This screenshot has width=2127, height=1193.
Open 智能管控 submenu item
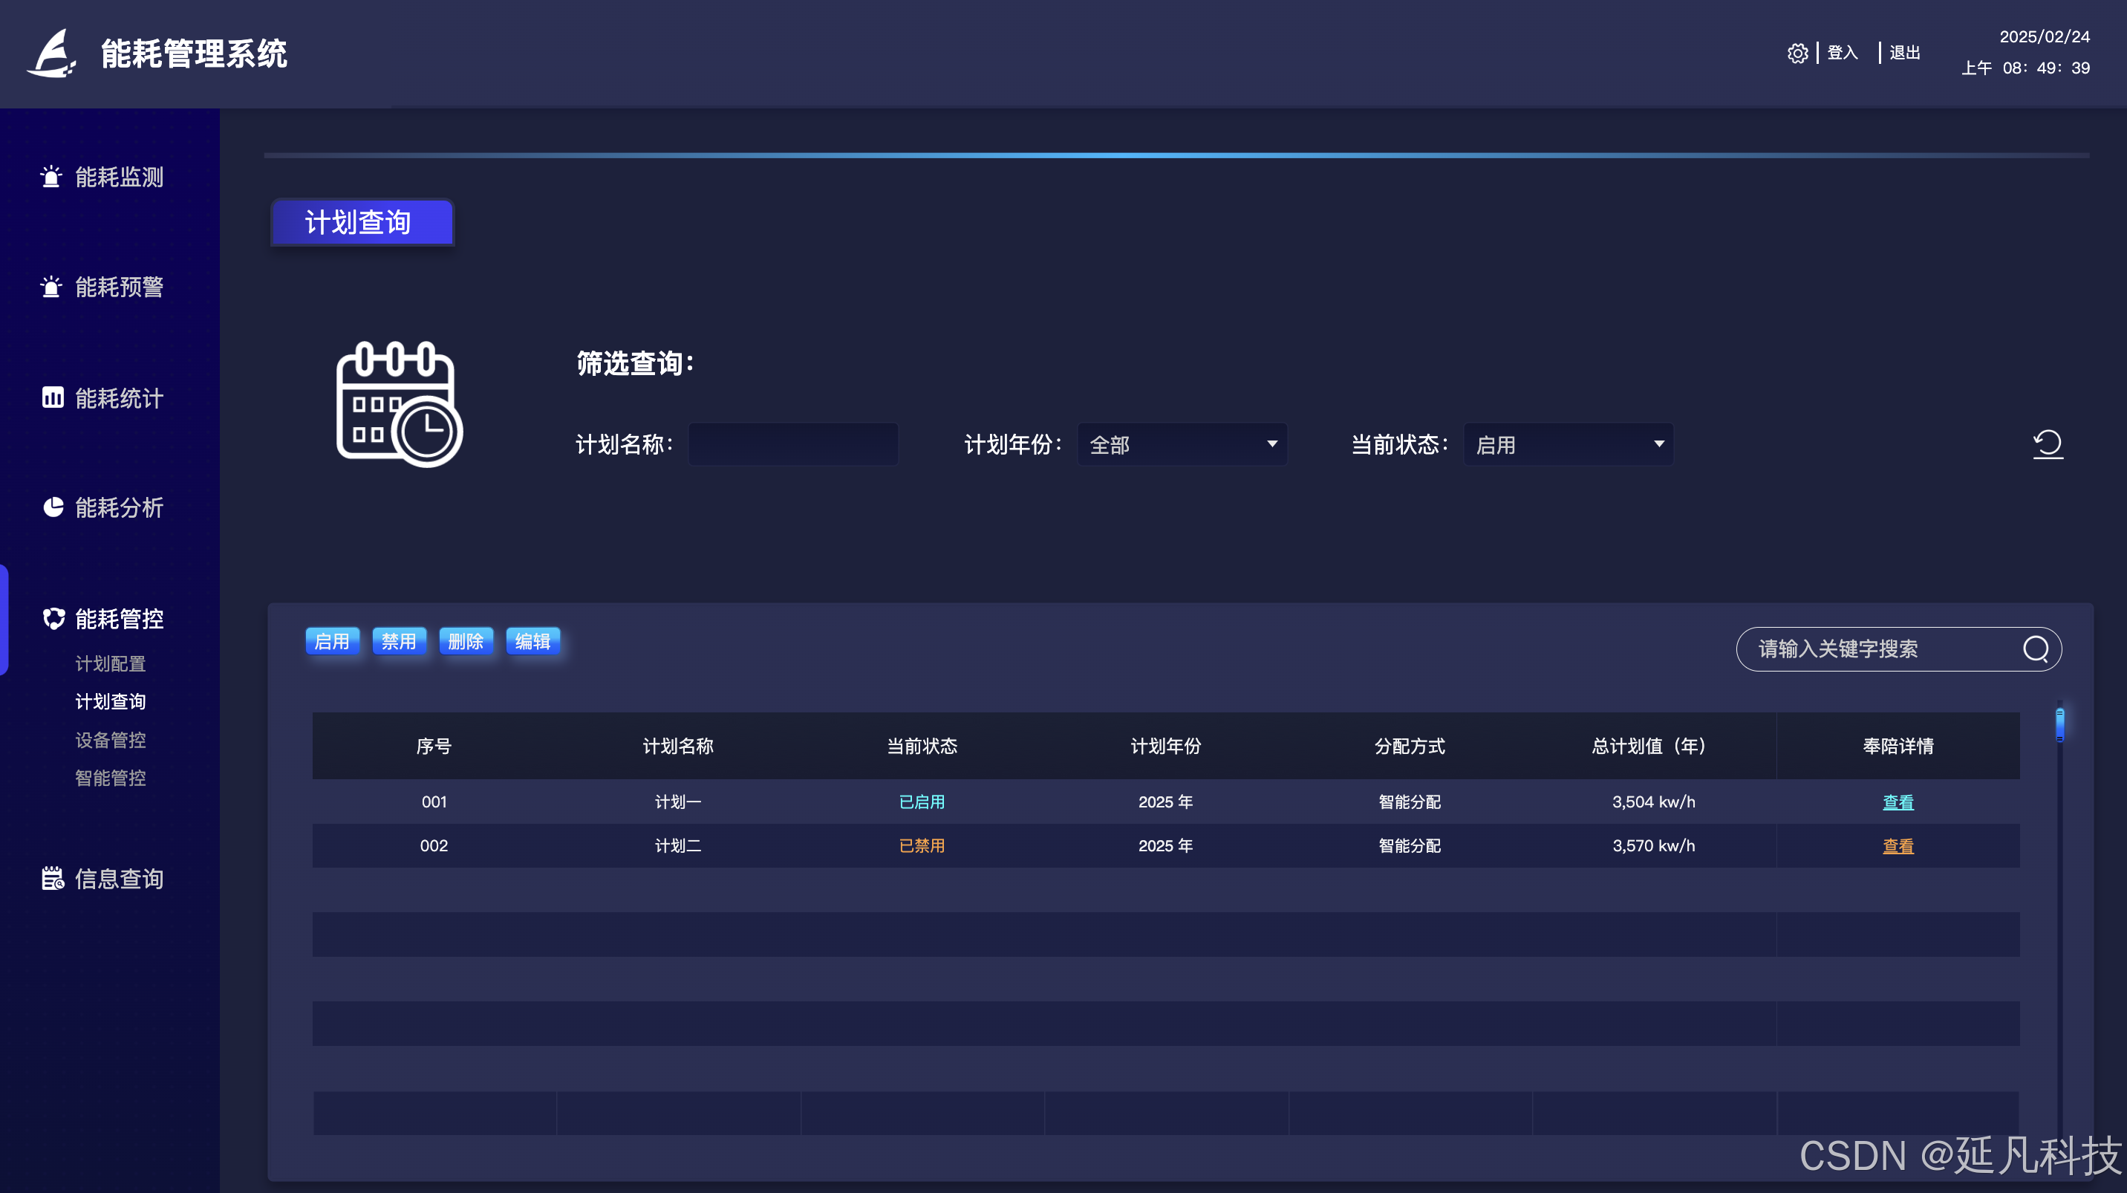click(x=111, y=778)
